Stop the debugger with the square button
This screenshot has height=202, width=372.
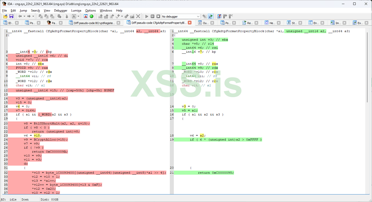[158, 16]
